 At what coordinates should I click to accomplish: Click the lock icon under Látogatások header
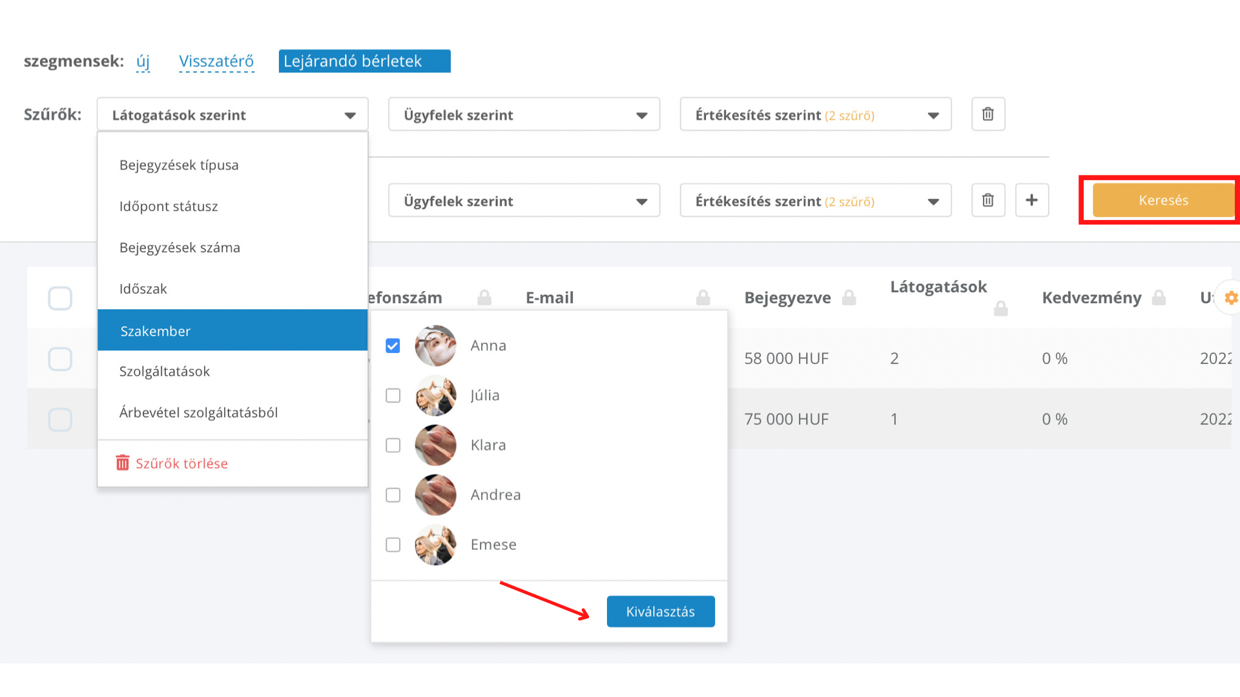(x=1001, y=308)
